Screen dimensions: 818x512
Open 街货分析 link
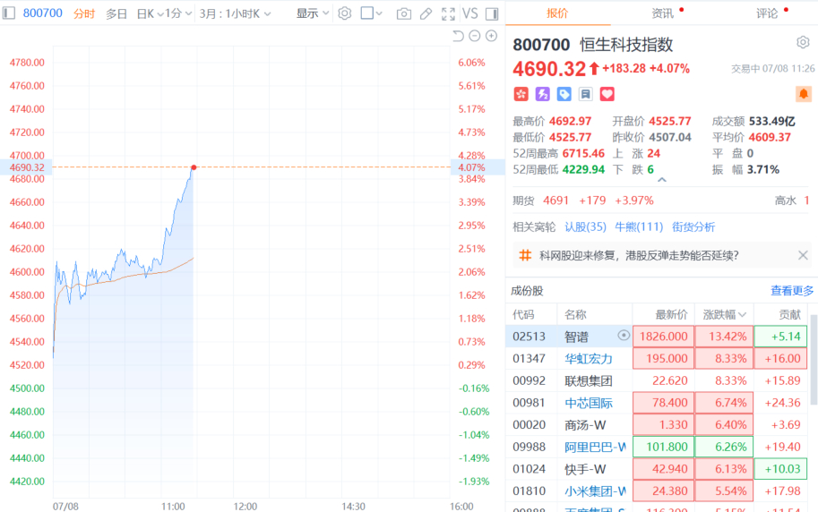[x=693, y=226]
